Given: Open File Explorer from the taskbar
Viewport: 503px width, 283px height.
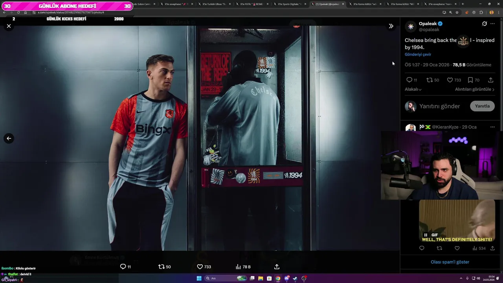Looking at the screenshot, I should pyautogui.click(x=260, y=278).
